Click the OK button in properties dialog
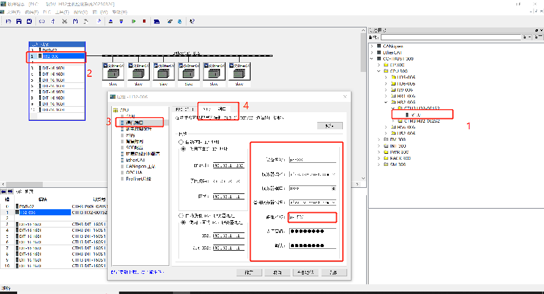The image size is (544, 294). [x=249, y=272]
